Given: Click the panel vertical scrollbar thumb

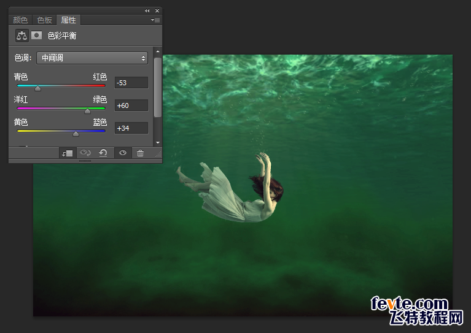Looking at the screenshot, I should click(x=158, y=87).
